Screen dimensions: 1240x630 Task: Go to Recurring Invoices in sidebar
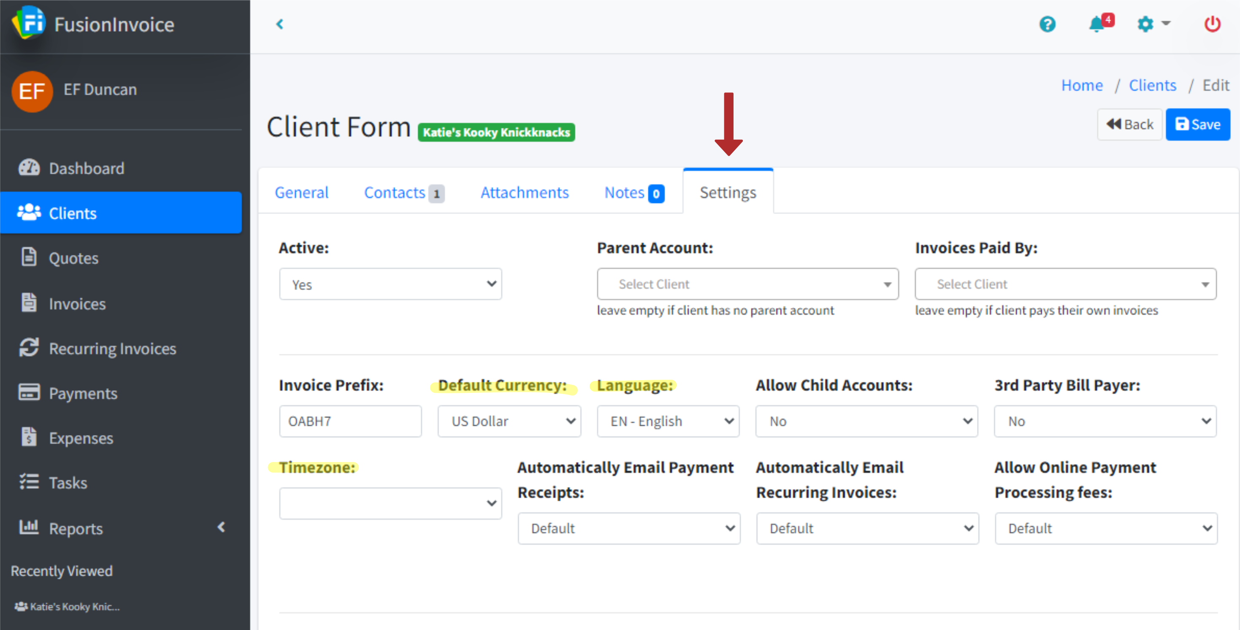coord(112,349)
